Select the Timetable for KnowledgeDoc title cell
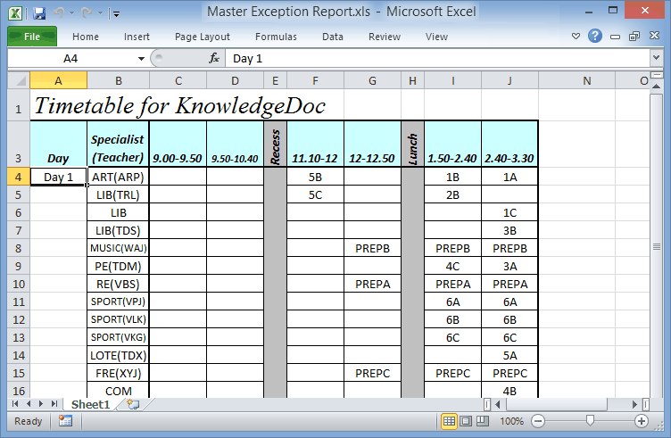 point(179,105)
